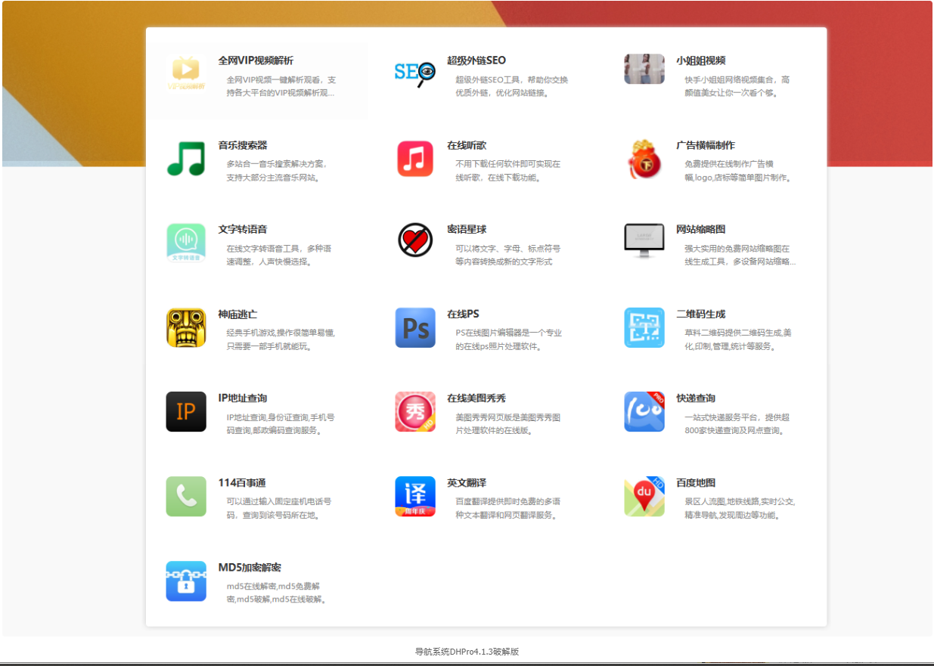Open the 在线美图秀秀 icon
This screenshot has height=666, width=934.
point(415,412)
